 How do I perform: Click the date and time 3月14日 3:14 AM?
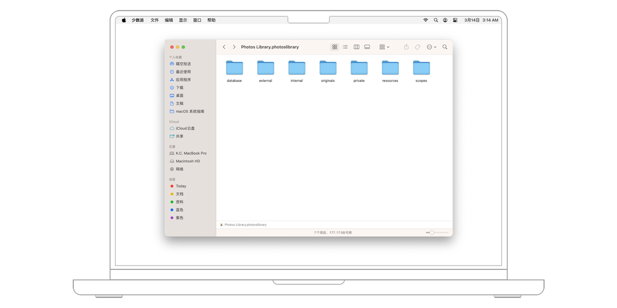(481, 20)
